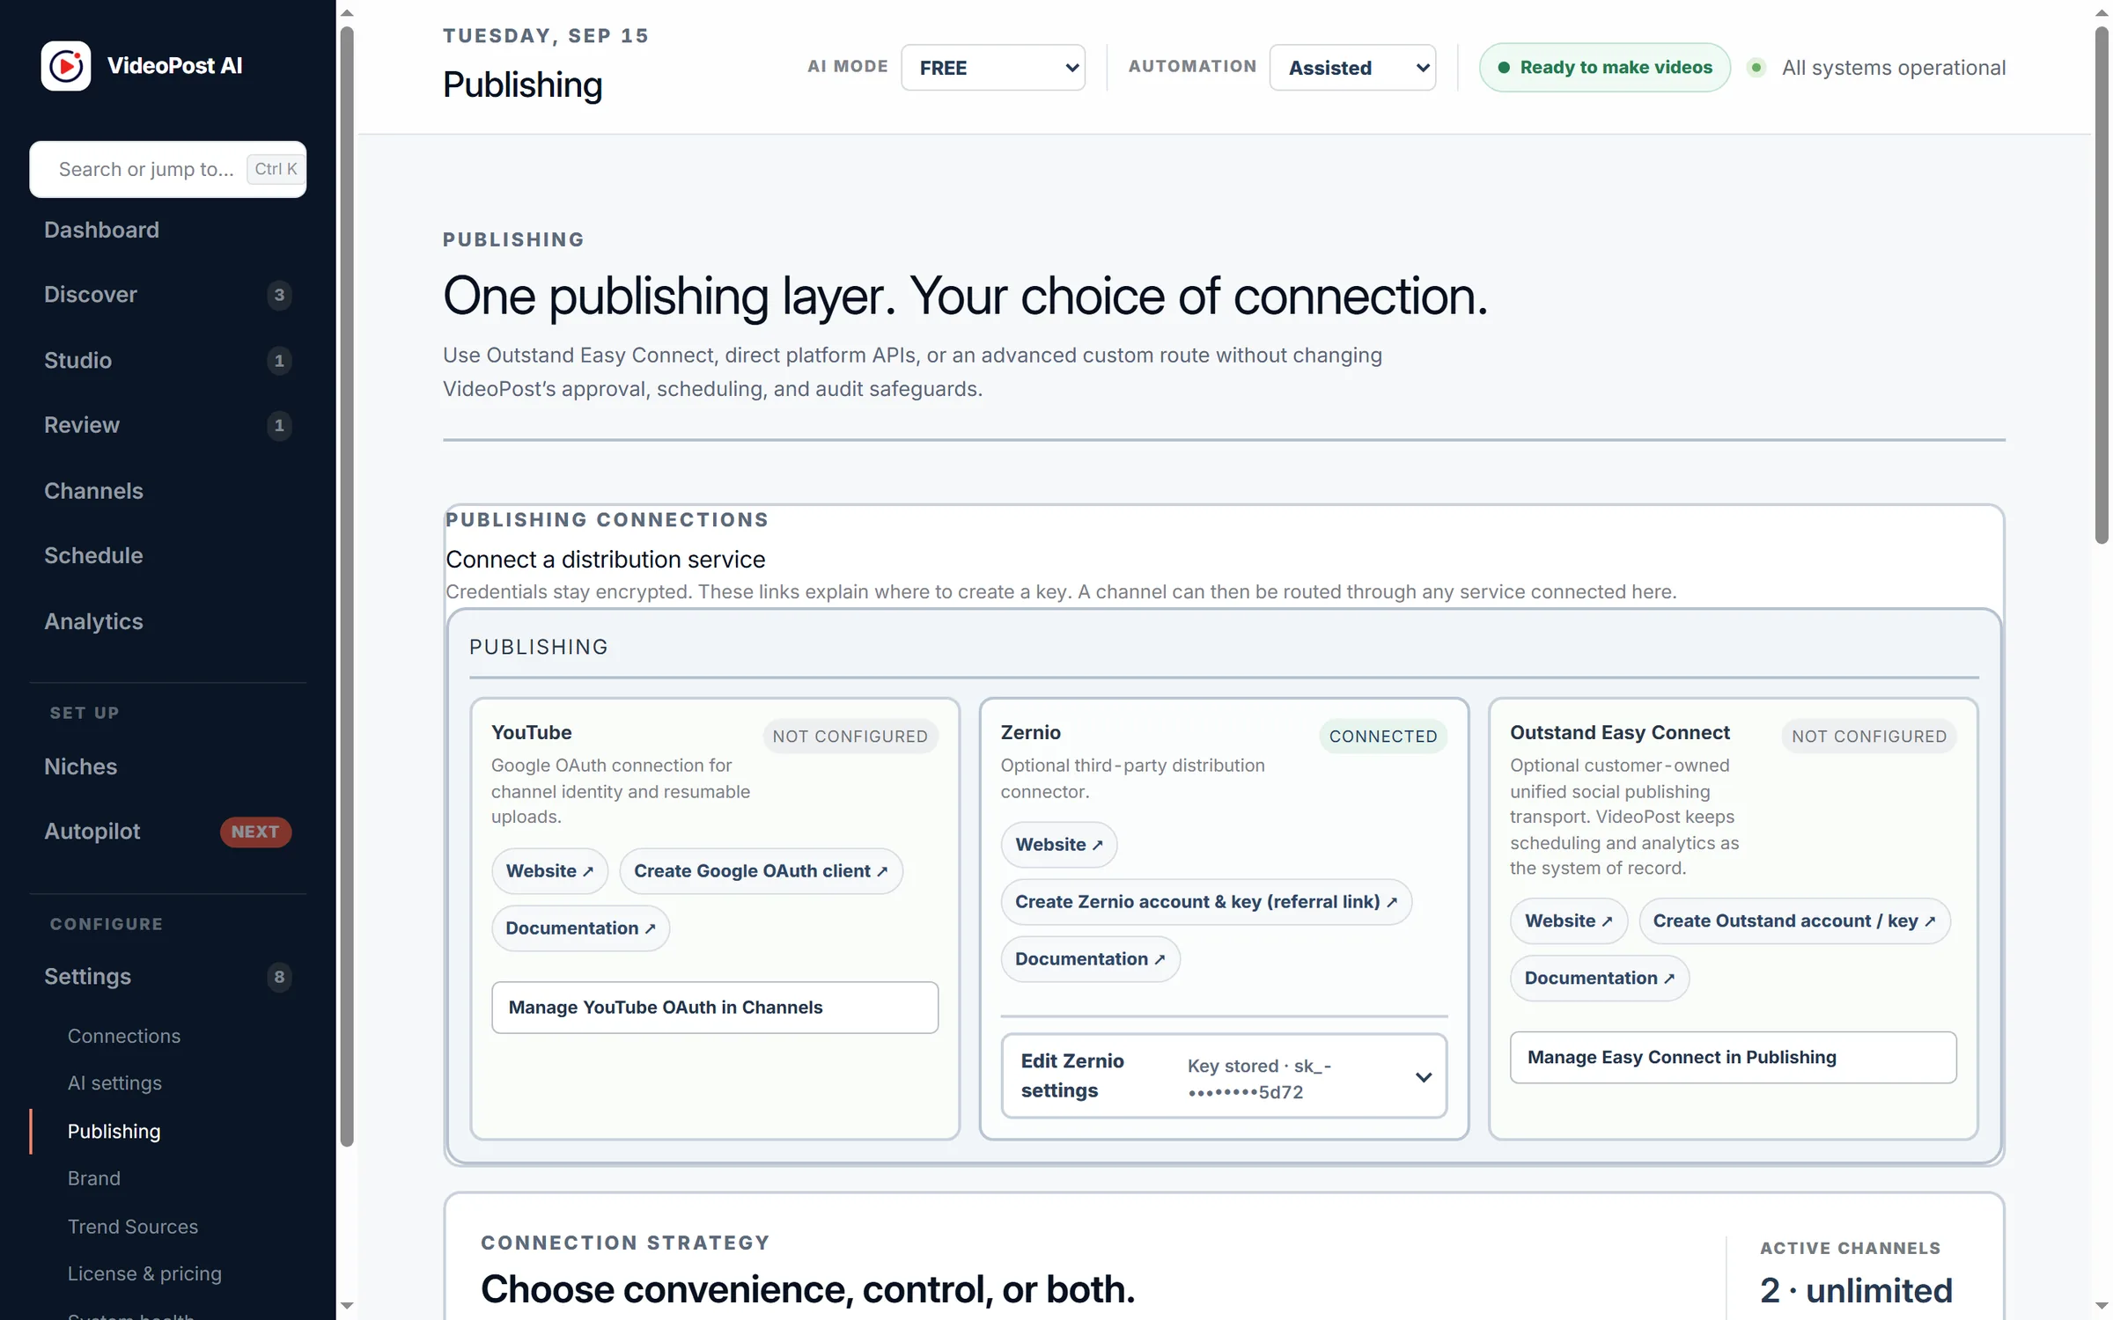2113x1320 pixels.
Task: Open the Automation dropdown set to Assisted
Action: [1352, 68]
